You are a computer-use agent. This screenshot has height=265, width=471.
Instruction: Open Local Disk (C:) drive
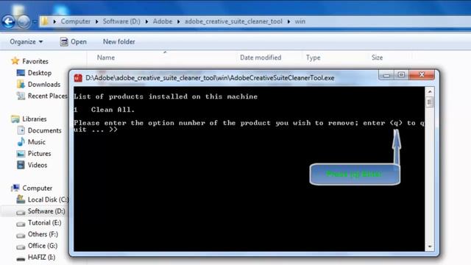coord(48,199)
